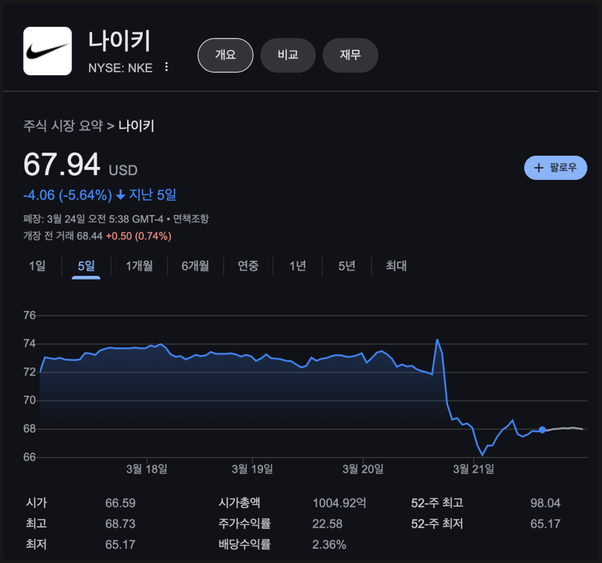Screen dimensions: 602x563
Task: Click the 주식 시장 요약 breadcrumb link
Action: (x=63, y=126)
